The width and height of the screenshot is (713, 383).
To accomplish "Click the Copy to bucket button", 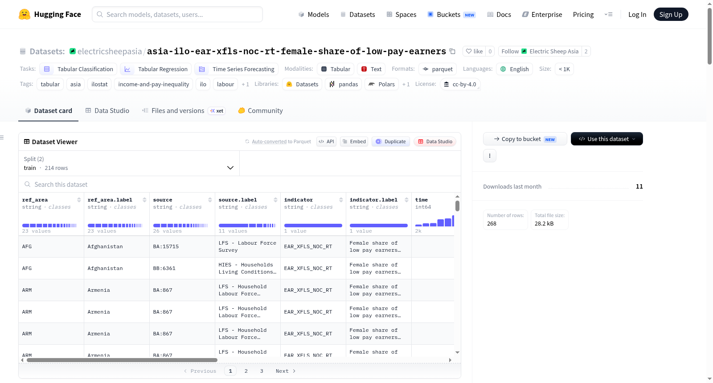I will 525,139.
